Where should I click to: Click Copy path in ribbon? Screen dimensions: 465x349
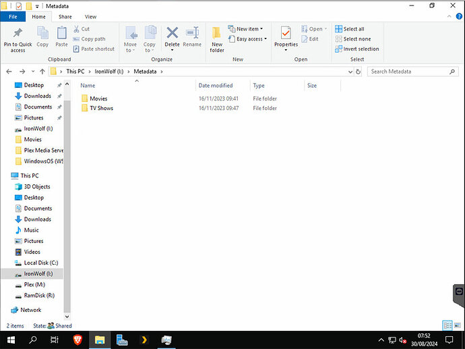click(89, 39)
